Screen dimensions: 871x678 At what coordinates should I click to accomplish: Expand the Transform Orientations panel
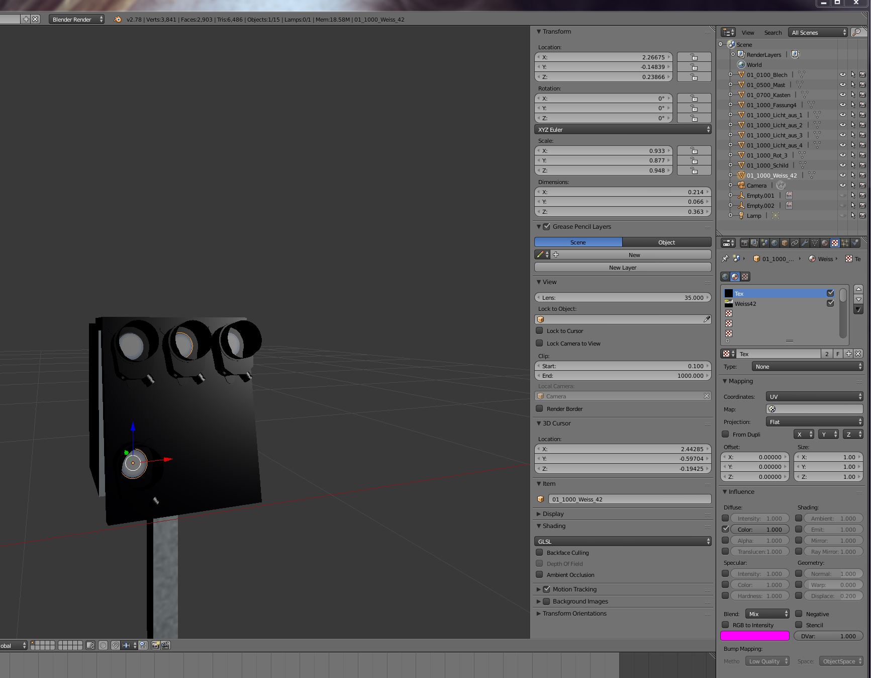[574, 614]
